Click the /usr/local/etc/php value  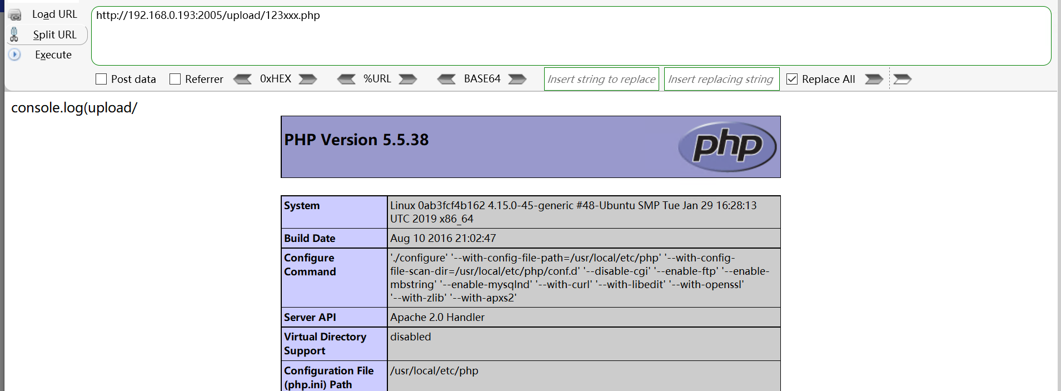tap(434, 371)
